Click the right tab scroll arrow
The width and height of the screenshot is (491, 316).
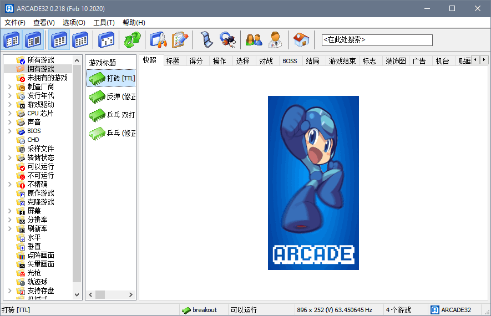[x=484, y=60]
